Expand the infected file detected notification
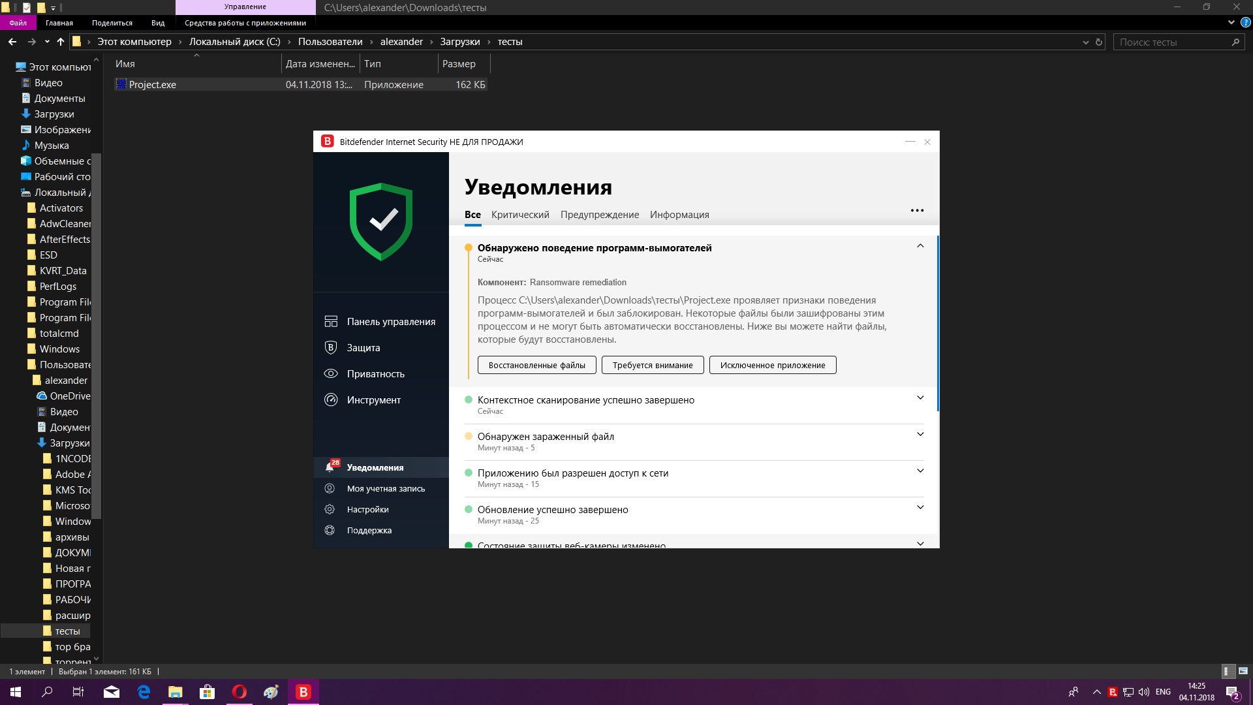Image resolution: width=1253 pixels, height=705 pixels. [920, 435]
